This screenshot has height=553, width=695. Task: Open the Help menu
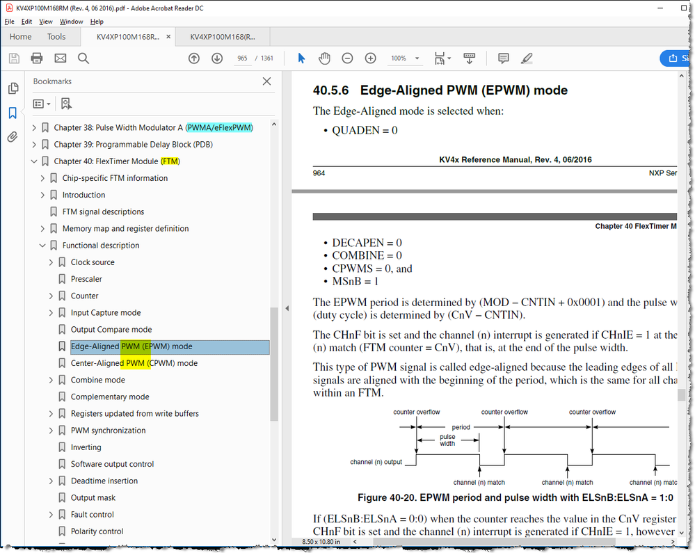(x=97, y=22)
